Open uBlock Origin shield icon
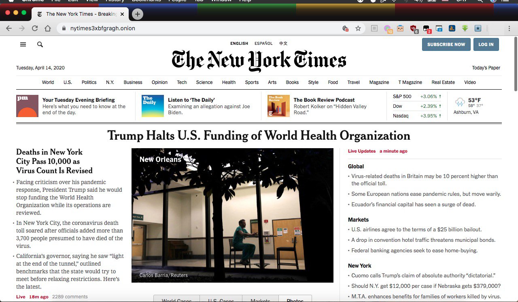518x302 pixels. point(414,29)
